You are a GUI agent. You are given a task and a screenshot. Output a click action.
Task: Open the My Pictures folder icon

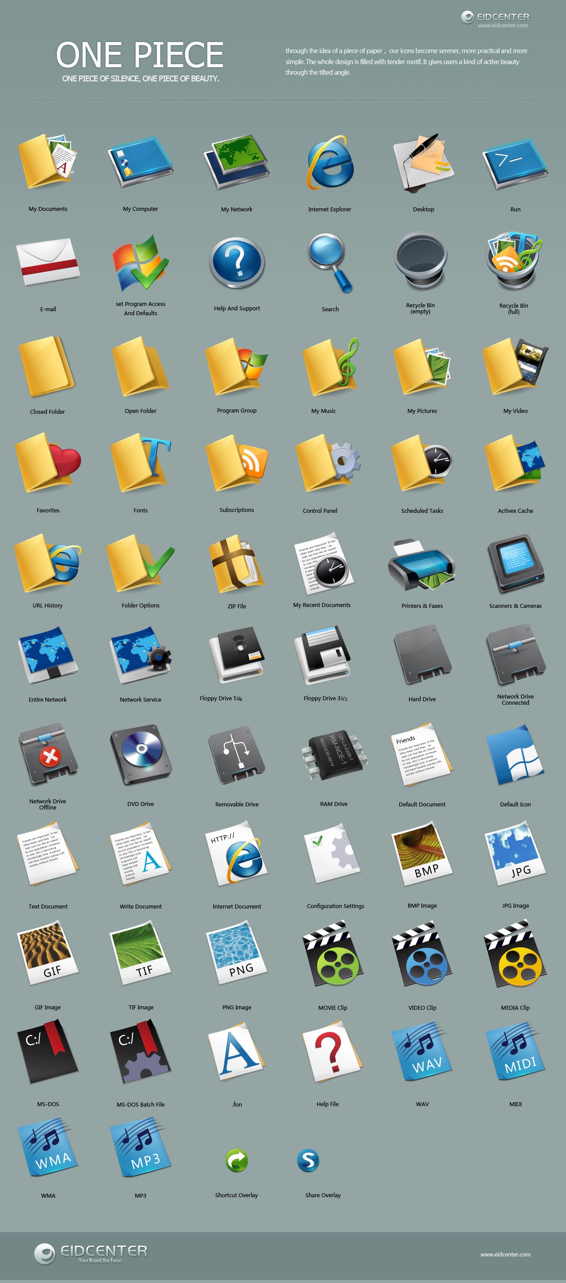tap(422, 367)
